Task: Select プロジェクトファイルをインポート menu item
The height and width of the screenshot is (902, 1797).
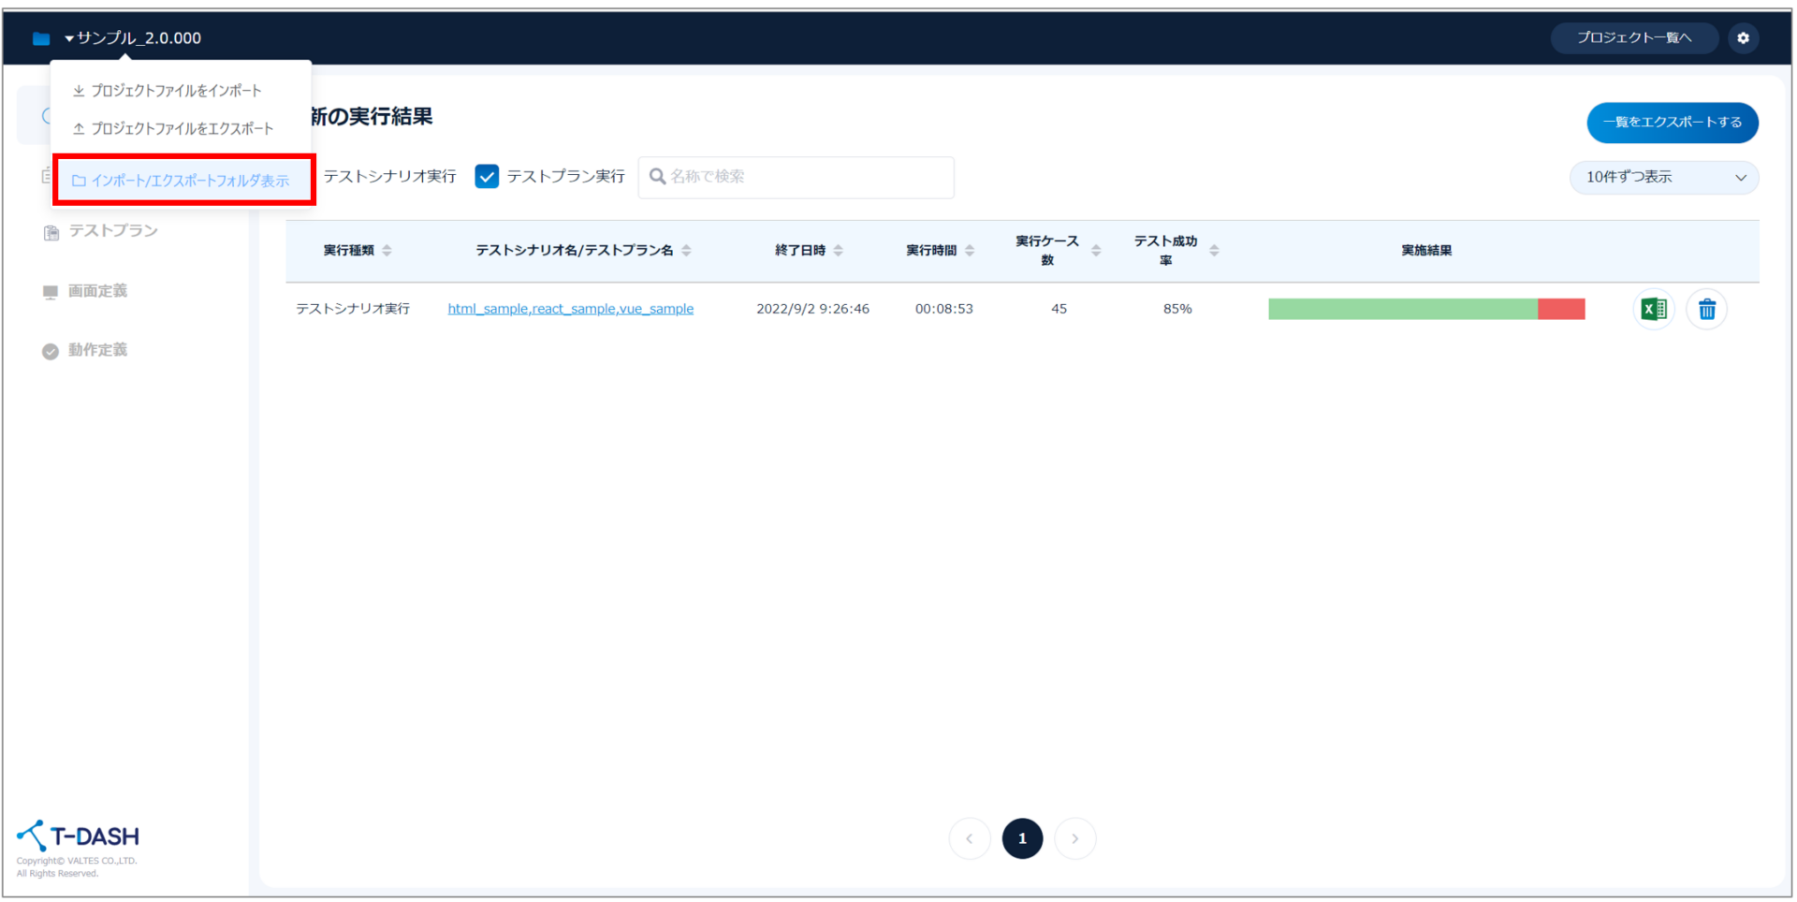Action: coord(176,91)
